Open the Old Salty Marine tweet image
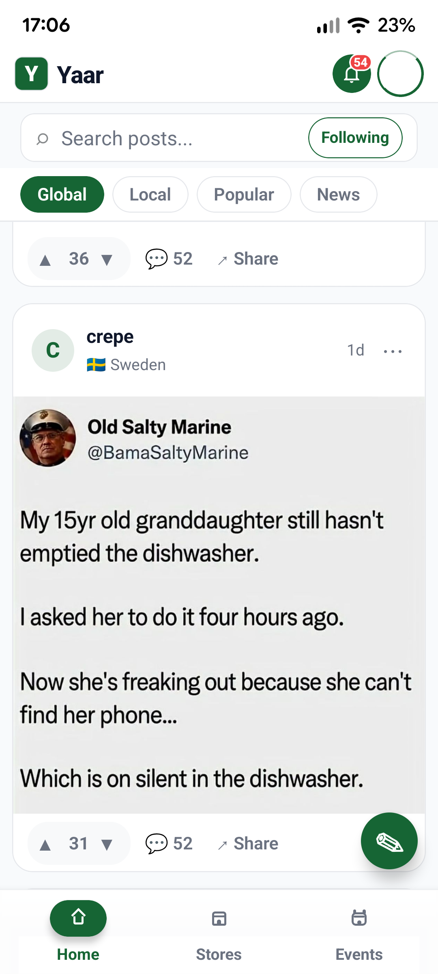The image size is (438, 974). pyautogui.click(x=219, y=605)
